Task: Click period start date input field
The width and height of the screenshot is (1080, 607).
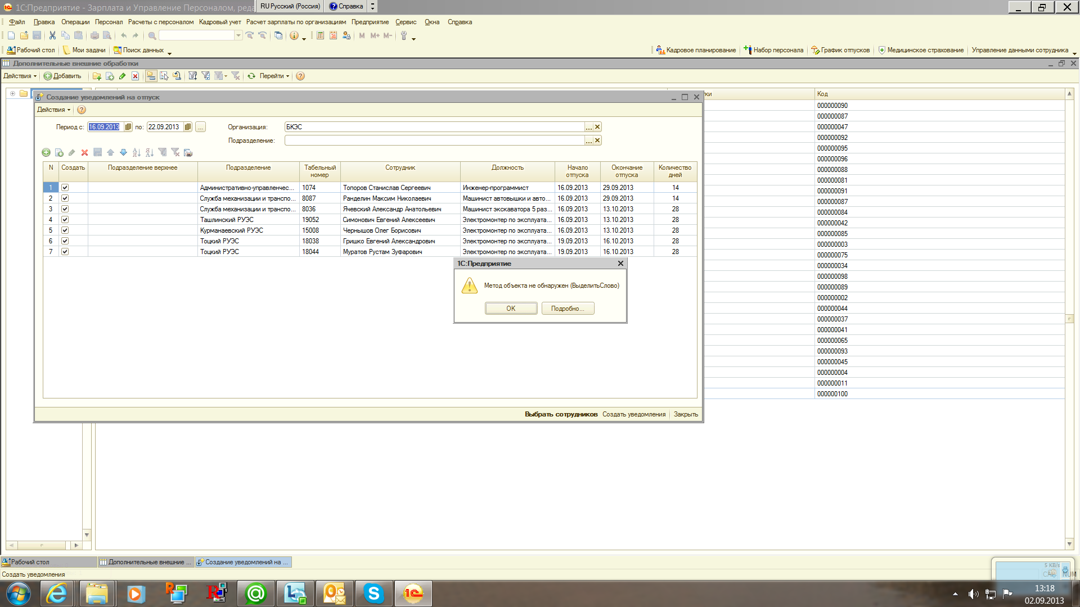Action: pos(105,127)
